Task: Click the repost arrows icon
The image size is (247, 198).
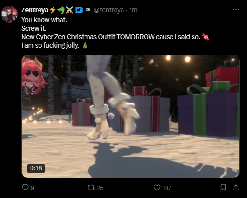Action: coord(92,188)
